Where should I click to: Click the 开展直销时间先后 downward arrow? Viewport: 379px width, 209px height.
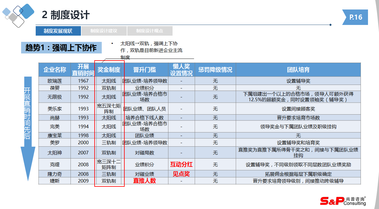pyautogui.click(x=27, y=129)
